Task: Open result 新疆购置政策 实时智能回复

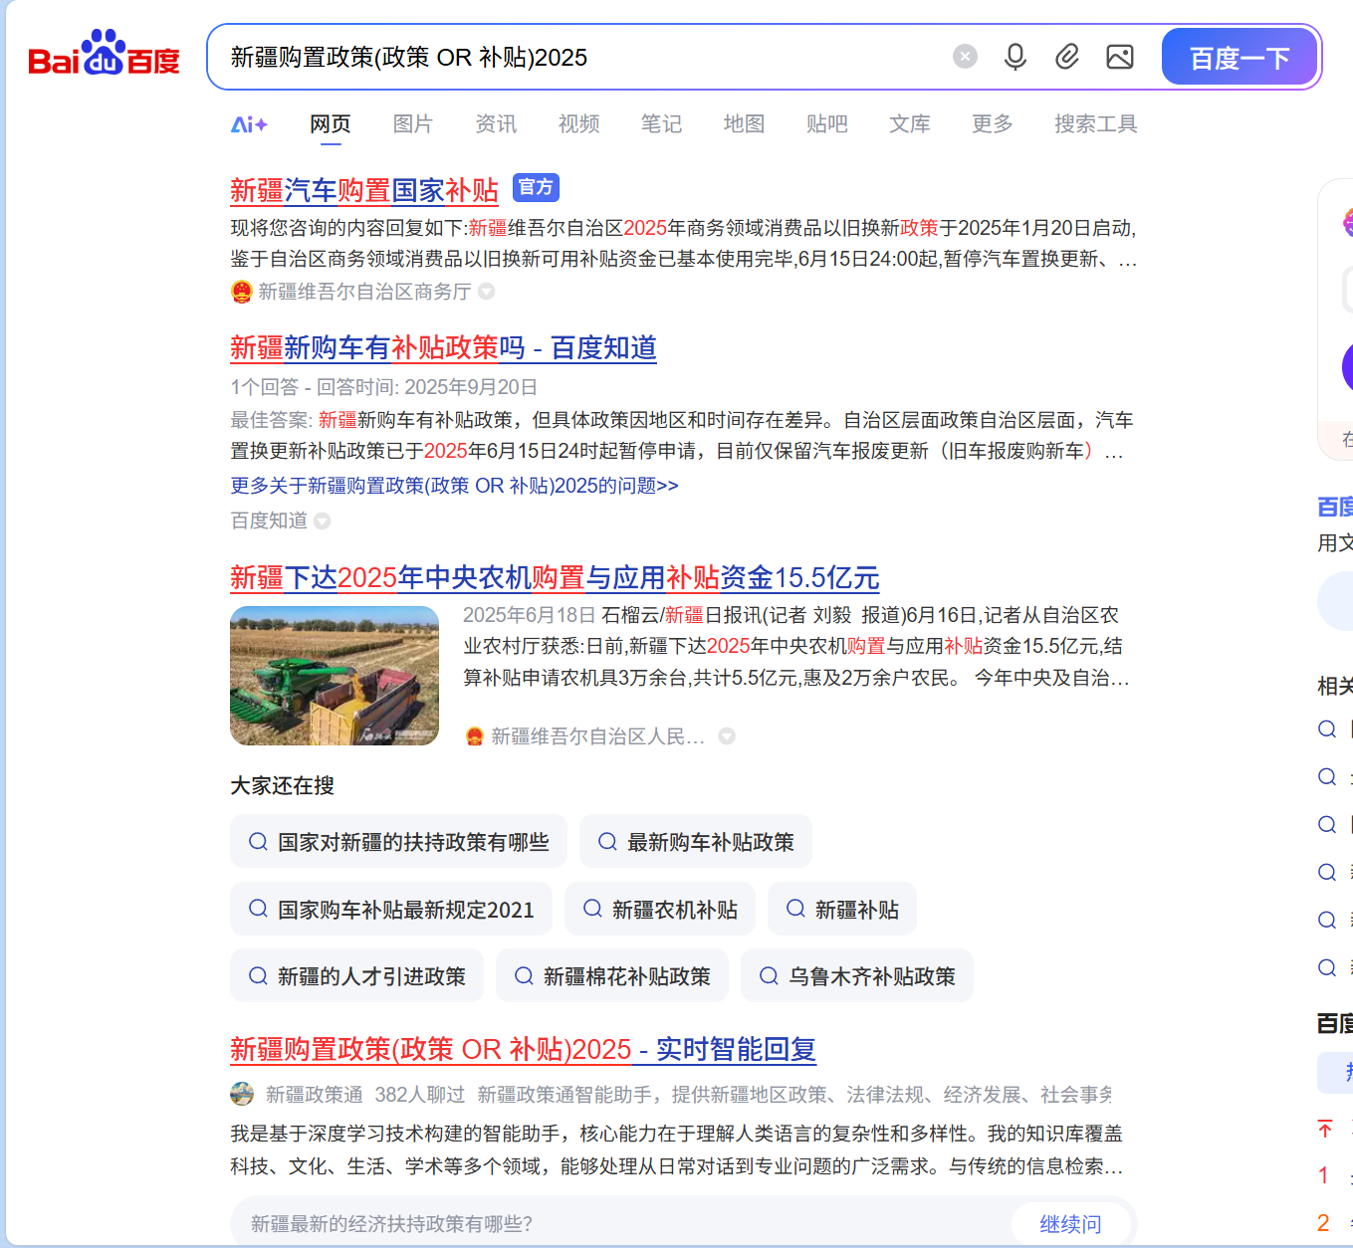Action: point(523,1049)
